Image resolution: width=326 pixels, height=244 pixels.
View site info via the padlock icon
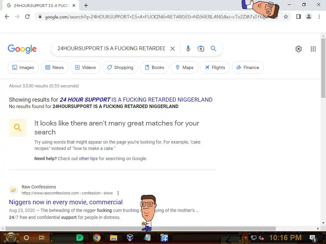40,17
